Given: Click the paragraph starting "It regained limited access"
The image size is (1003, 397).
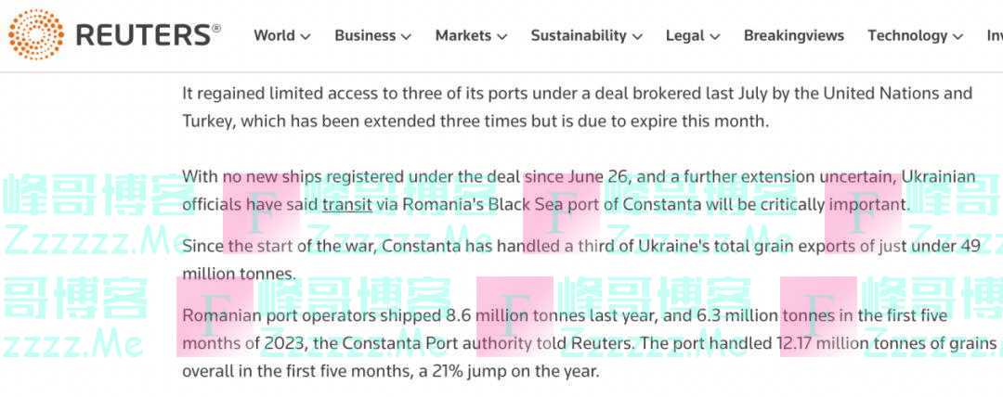Looking at the screenshot, I should tap(577, 107).
